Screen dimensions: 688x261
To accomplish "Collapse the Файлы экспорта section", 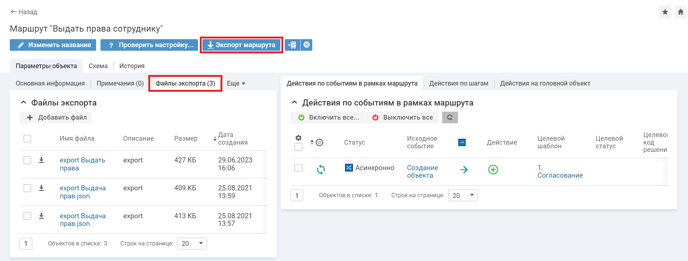I will tap(24, 103).
